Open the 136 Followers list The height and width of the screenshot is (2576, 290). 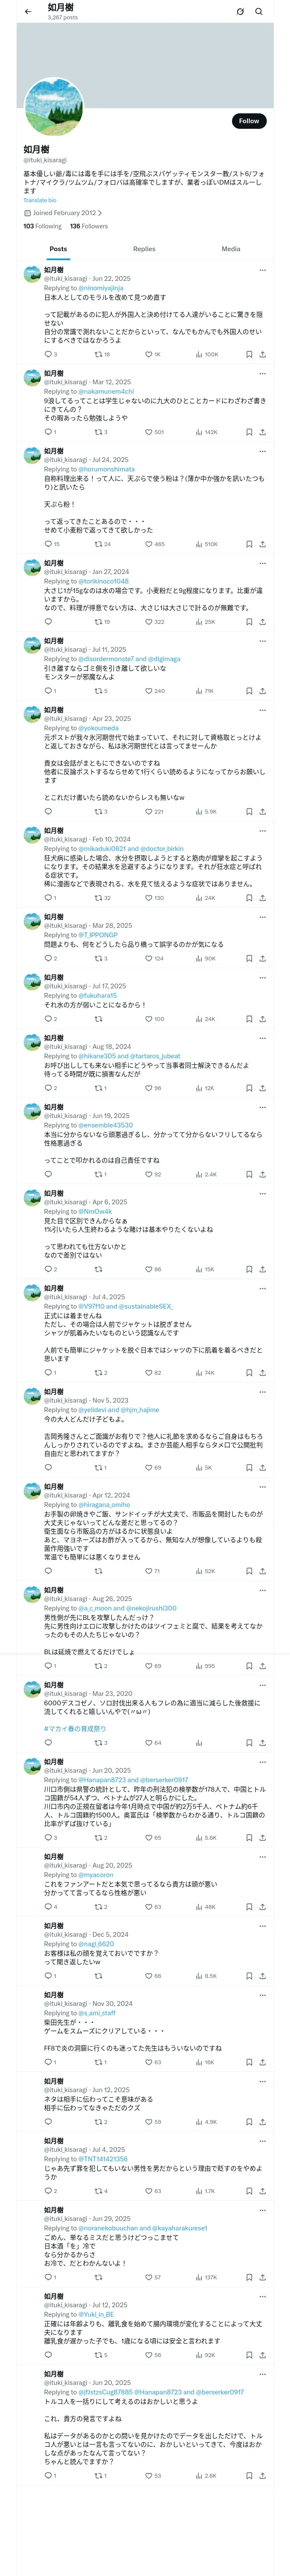pos(89,226)
